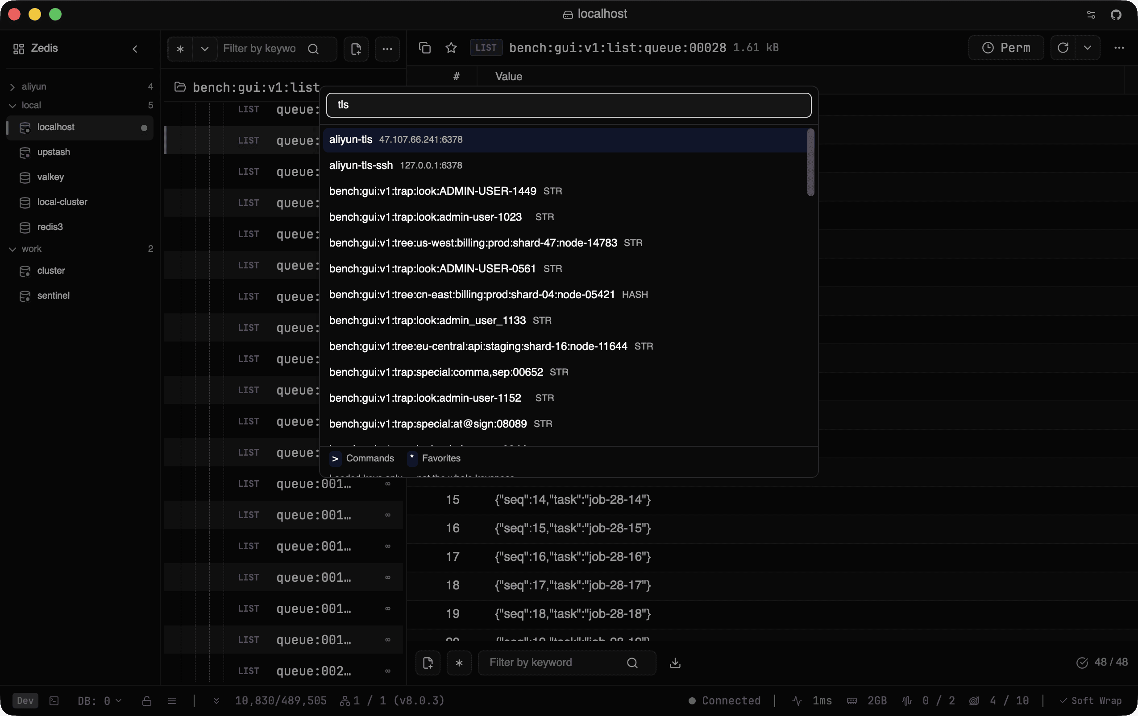
Task: Open the scan mode dropdown arrow
Action: tap(205, 49)
